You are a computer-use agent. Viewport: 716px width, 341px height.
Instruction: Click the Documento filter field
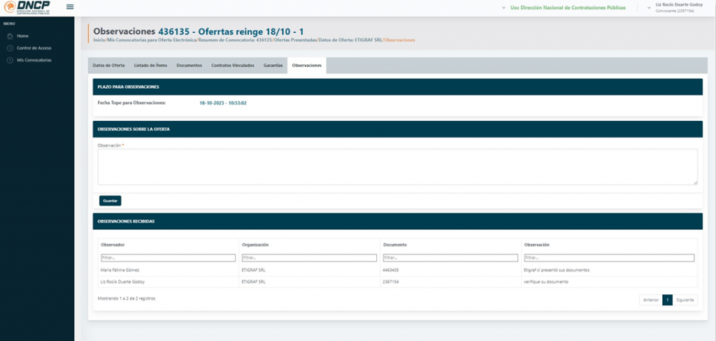450,258
